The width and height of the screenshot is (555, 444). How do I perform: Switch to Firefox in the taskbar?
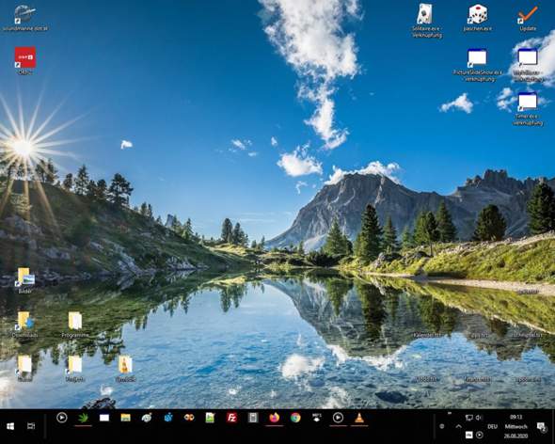[x=275, y=419]
